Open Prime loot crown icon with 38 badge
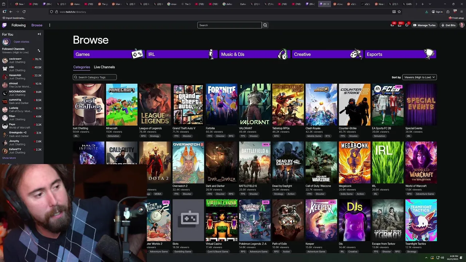Screen dimensions: 466x262 [392, 25]
